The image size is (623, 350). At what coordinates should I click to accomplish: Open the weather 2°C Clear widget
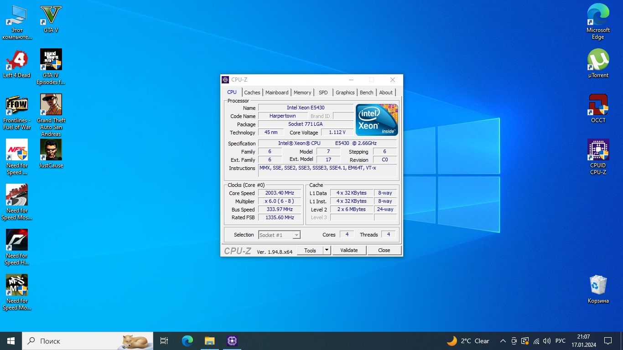[x=468, y=340]
